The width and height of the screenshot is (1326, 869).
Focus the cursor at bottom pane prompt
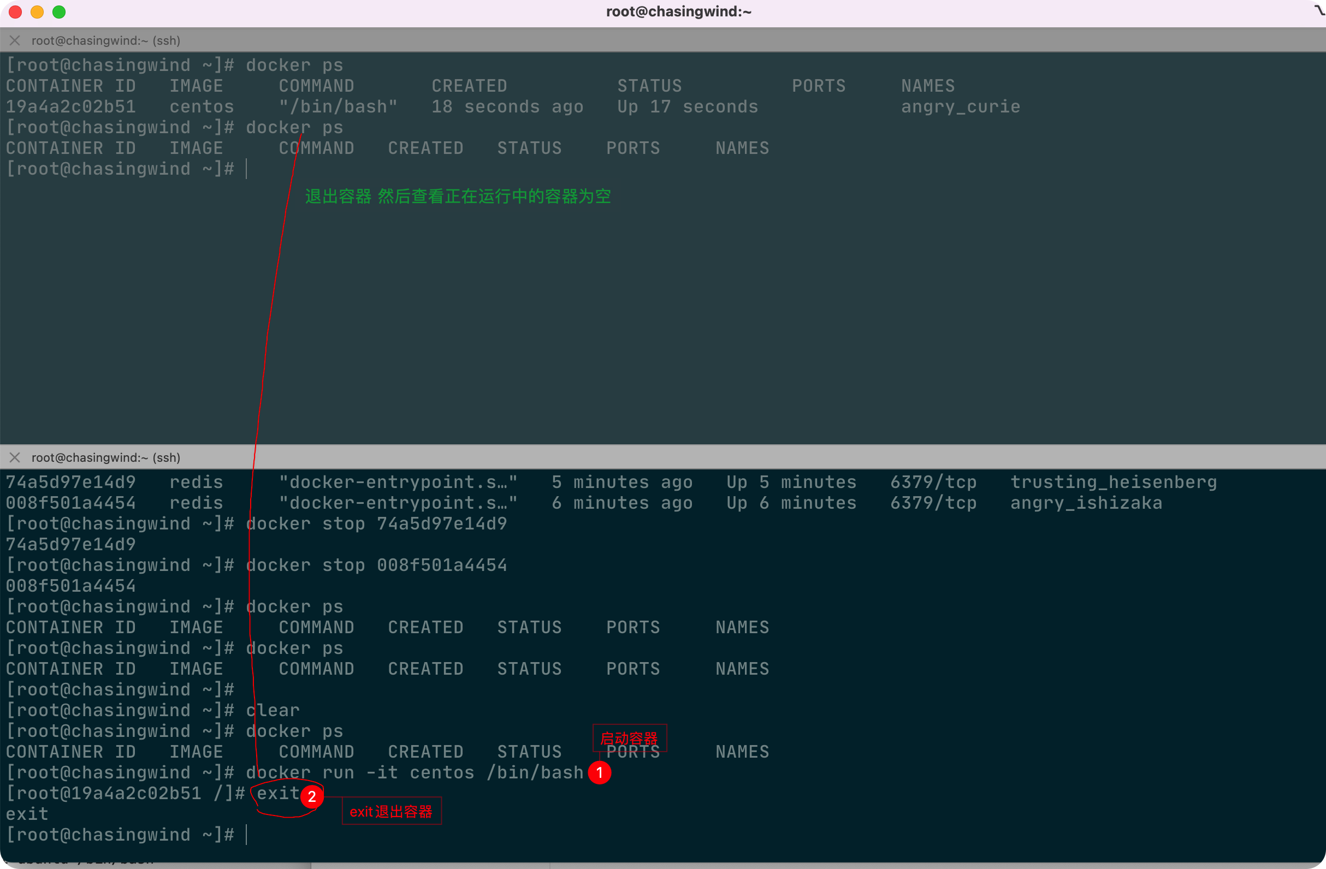pyautogui.click(x=246, y=835)
